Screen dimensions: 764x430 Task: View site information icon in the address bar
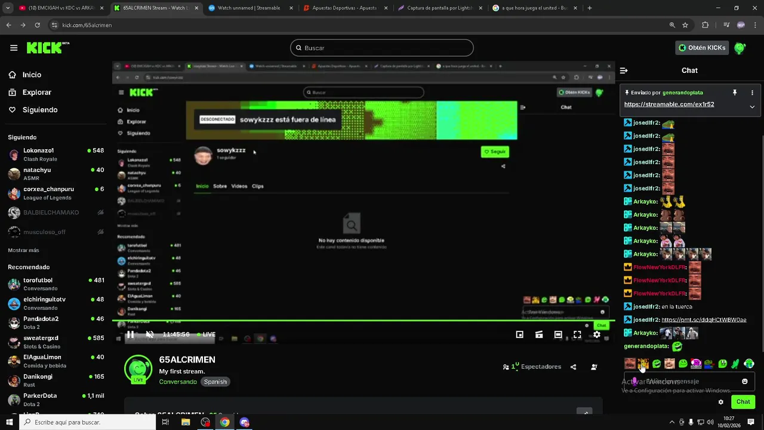(54, 25)
